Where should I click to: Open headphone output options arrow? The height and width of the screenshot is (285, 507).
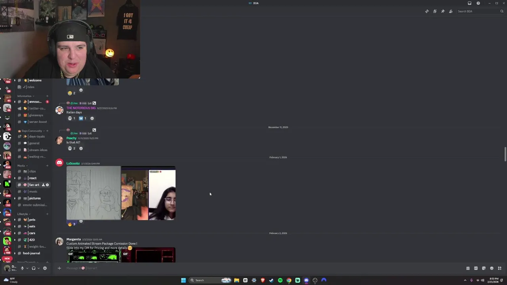[38, 268]
